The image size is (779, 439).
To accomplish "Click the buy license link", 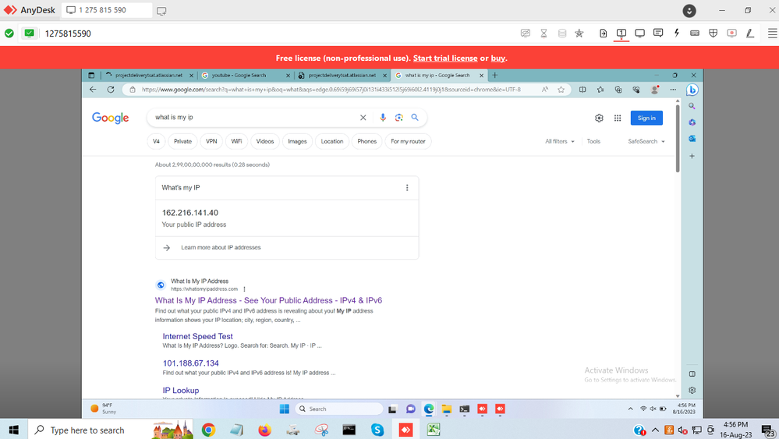I will pos(497,58).
